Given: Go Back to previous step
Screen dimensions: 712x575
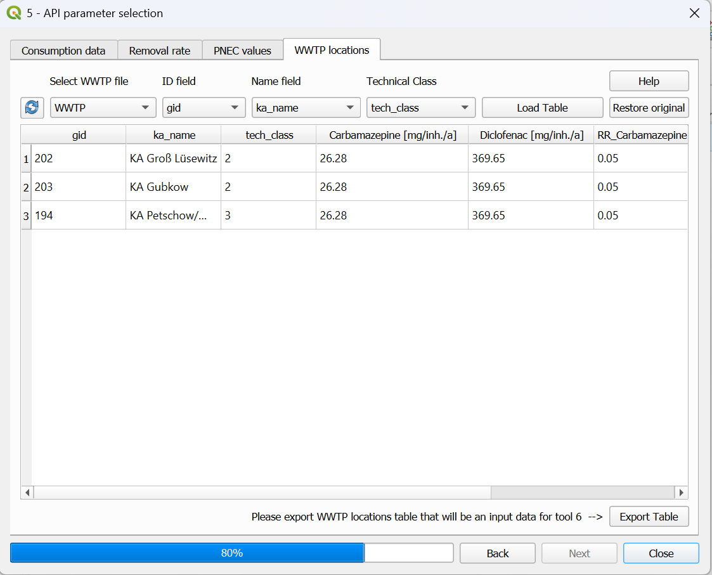Looking at the screenshot, I should click(x=498, y=553).
